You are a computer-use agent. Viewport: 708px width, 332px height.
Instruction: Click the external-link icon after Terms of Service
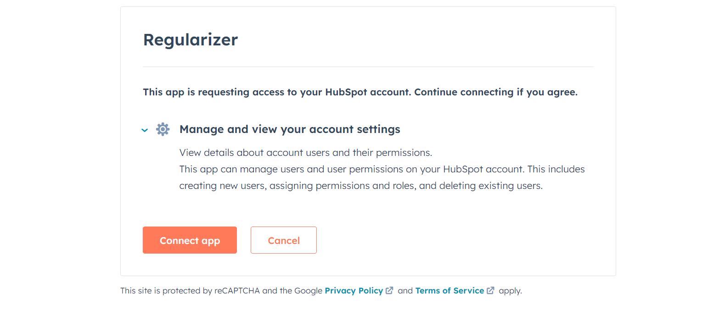[x=490, y=290]
